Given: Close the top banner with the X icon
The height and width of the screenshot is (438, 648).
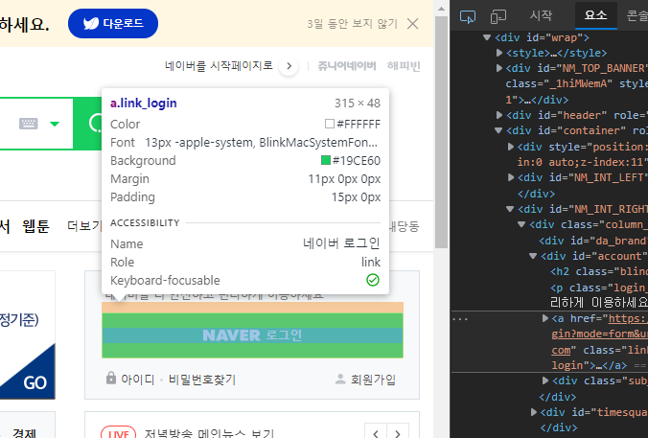Looking at the screenshot, I should tap(412, 24).
